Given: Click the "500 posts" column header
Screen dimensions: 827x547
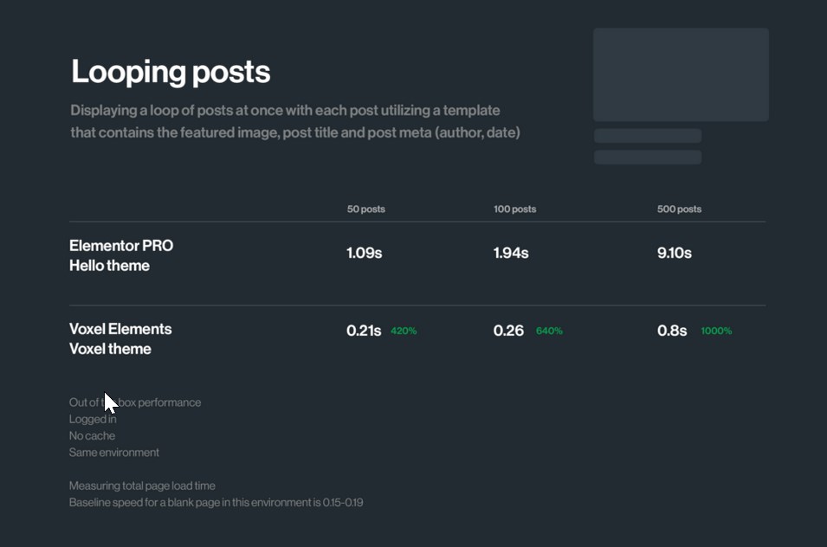Looking at the screenshot, I should pyautogui.click(x=679, y=209).
